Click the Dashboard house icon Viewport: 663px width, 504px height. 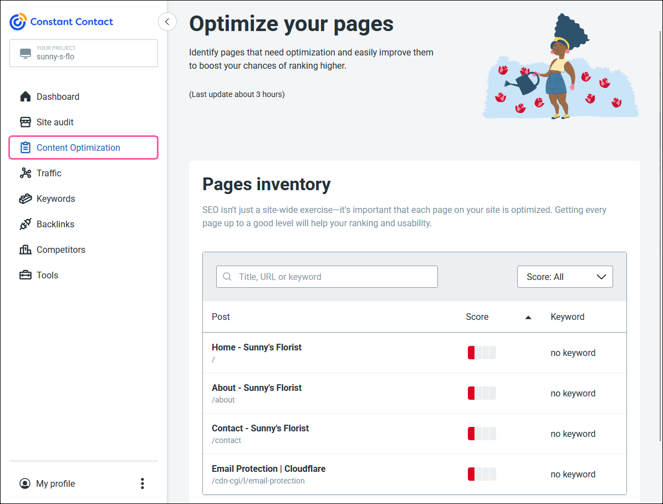click(25, 96)
